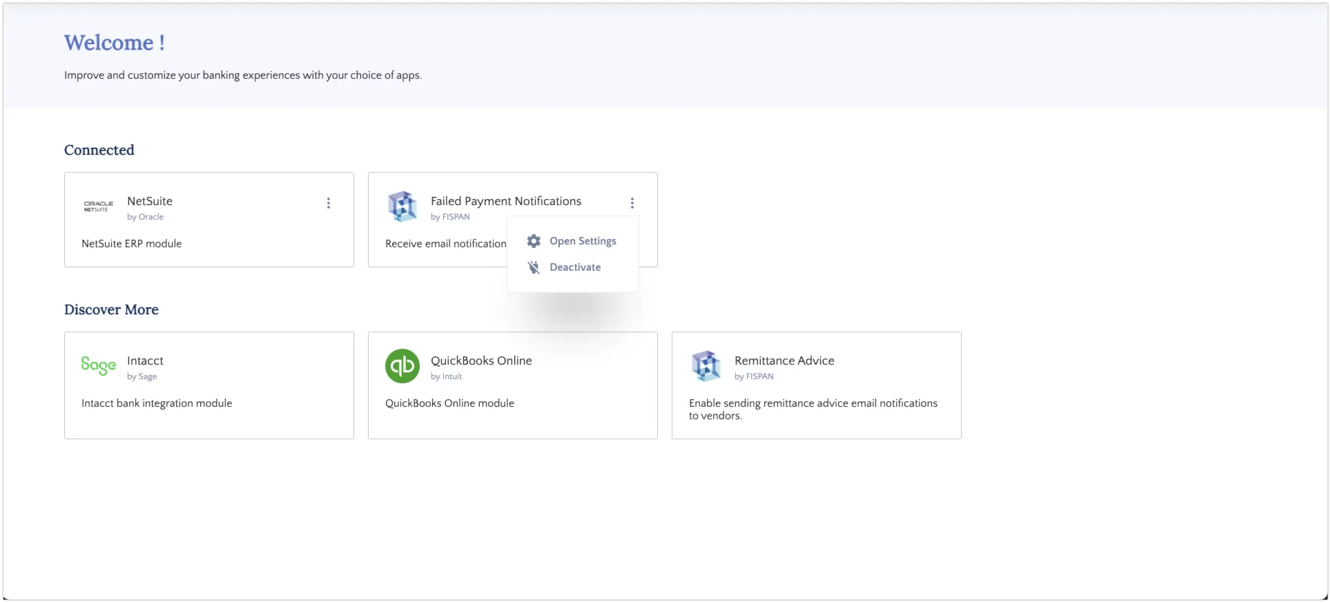
Task: Open the QuickBooks Online app title
Action: coord(481,361)
